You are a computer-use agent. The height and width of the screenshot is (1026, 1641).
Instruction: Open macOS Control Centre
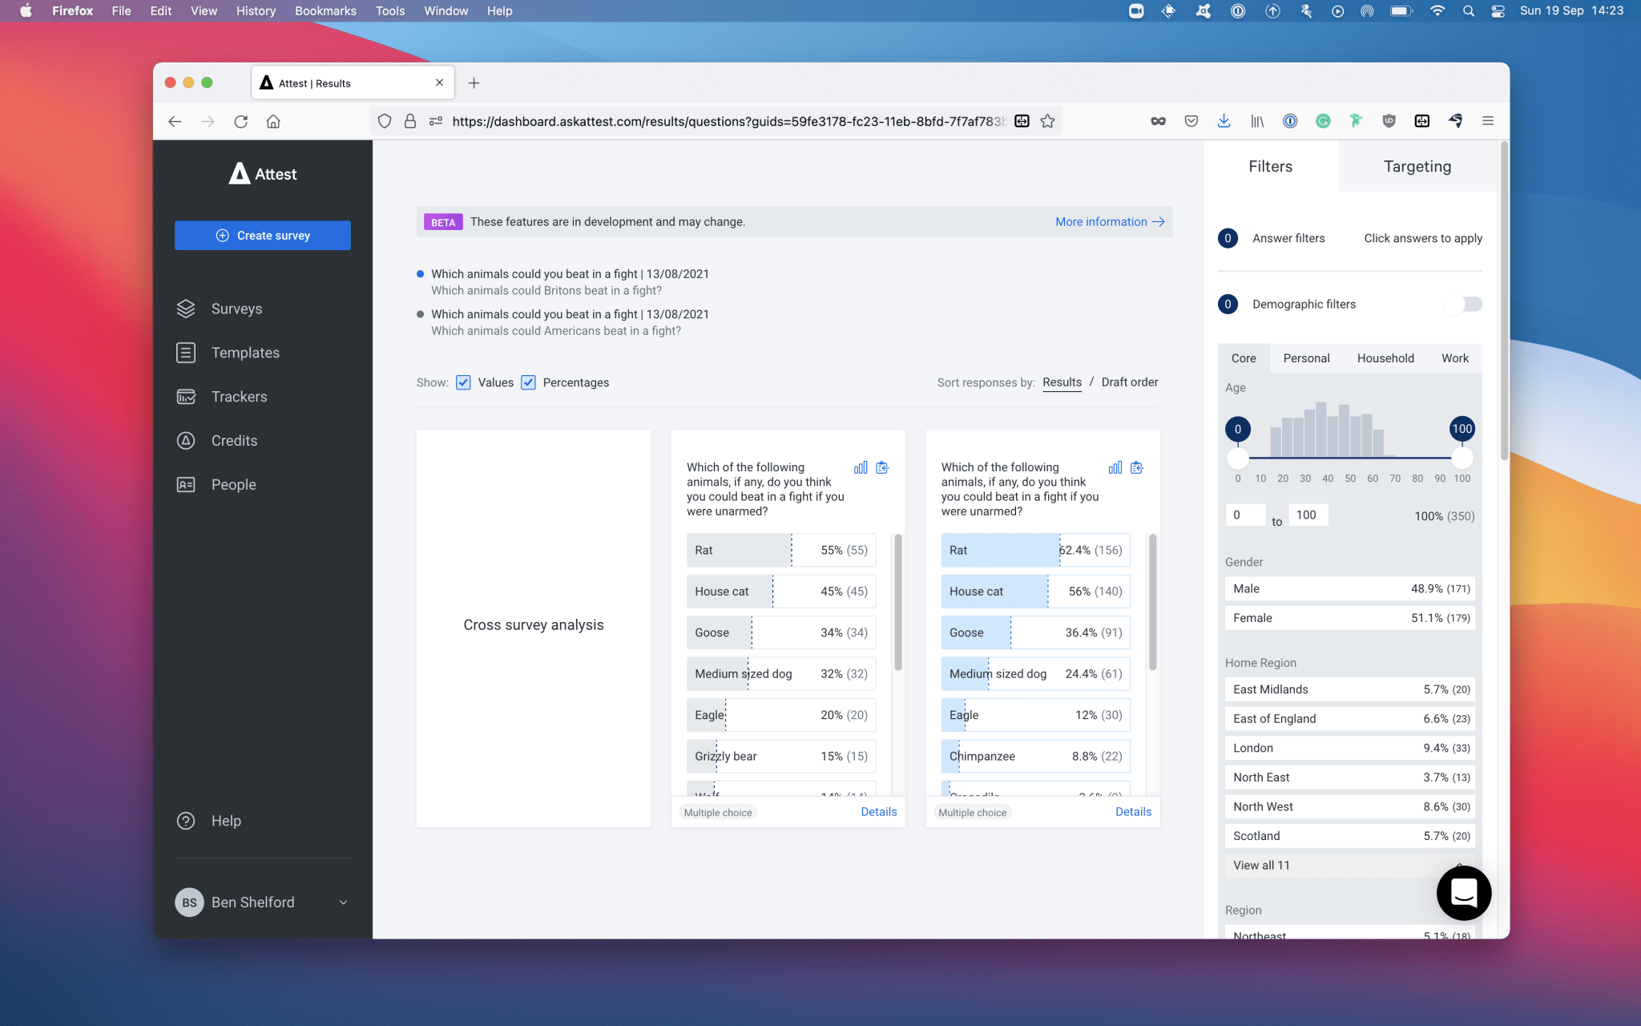(x=1498, y=11)
